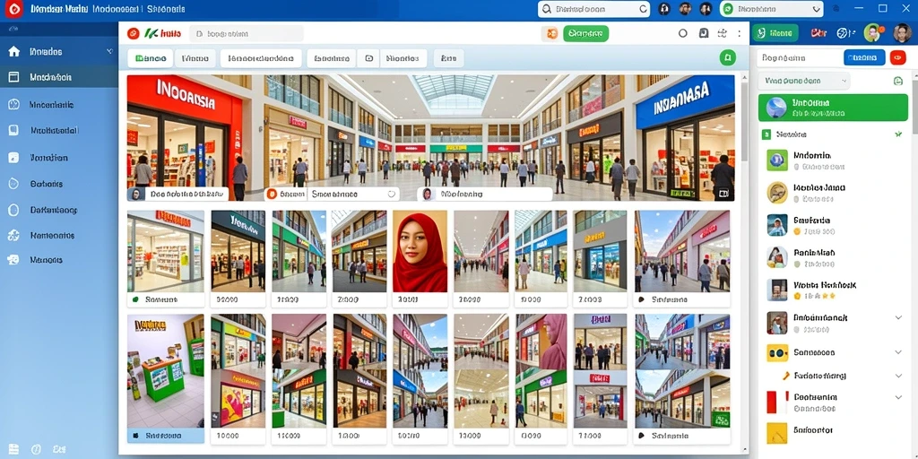
Task: Click the middle avatar icon in the title bar
Action: click(685, 9)
